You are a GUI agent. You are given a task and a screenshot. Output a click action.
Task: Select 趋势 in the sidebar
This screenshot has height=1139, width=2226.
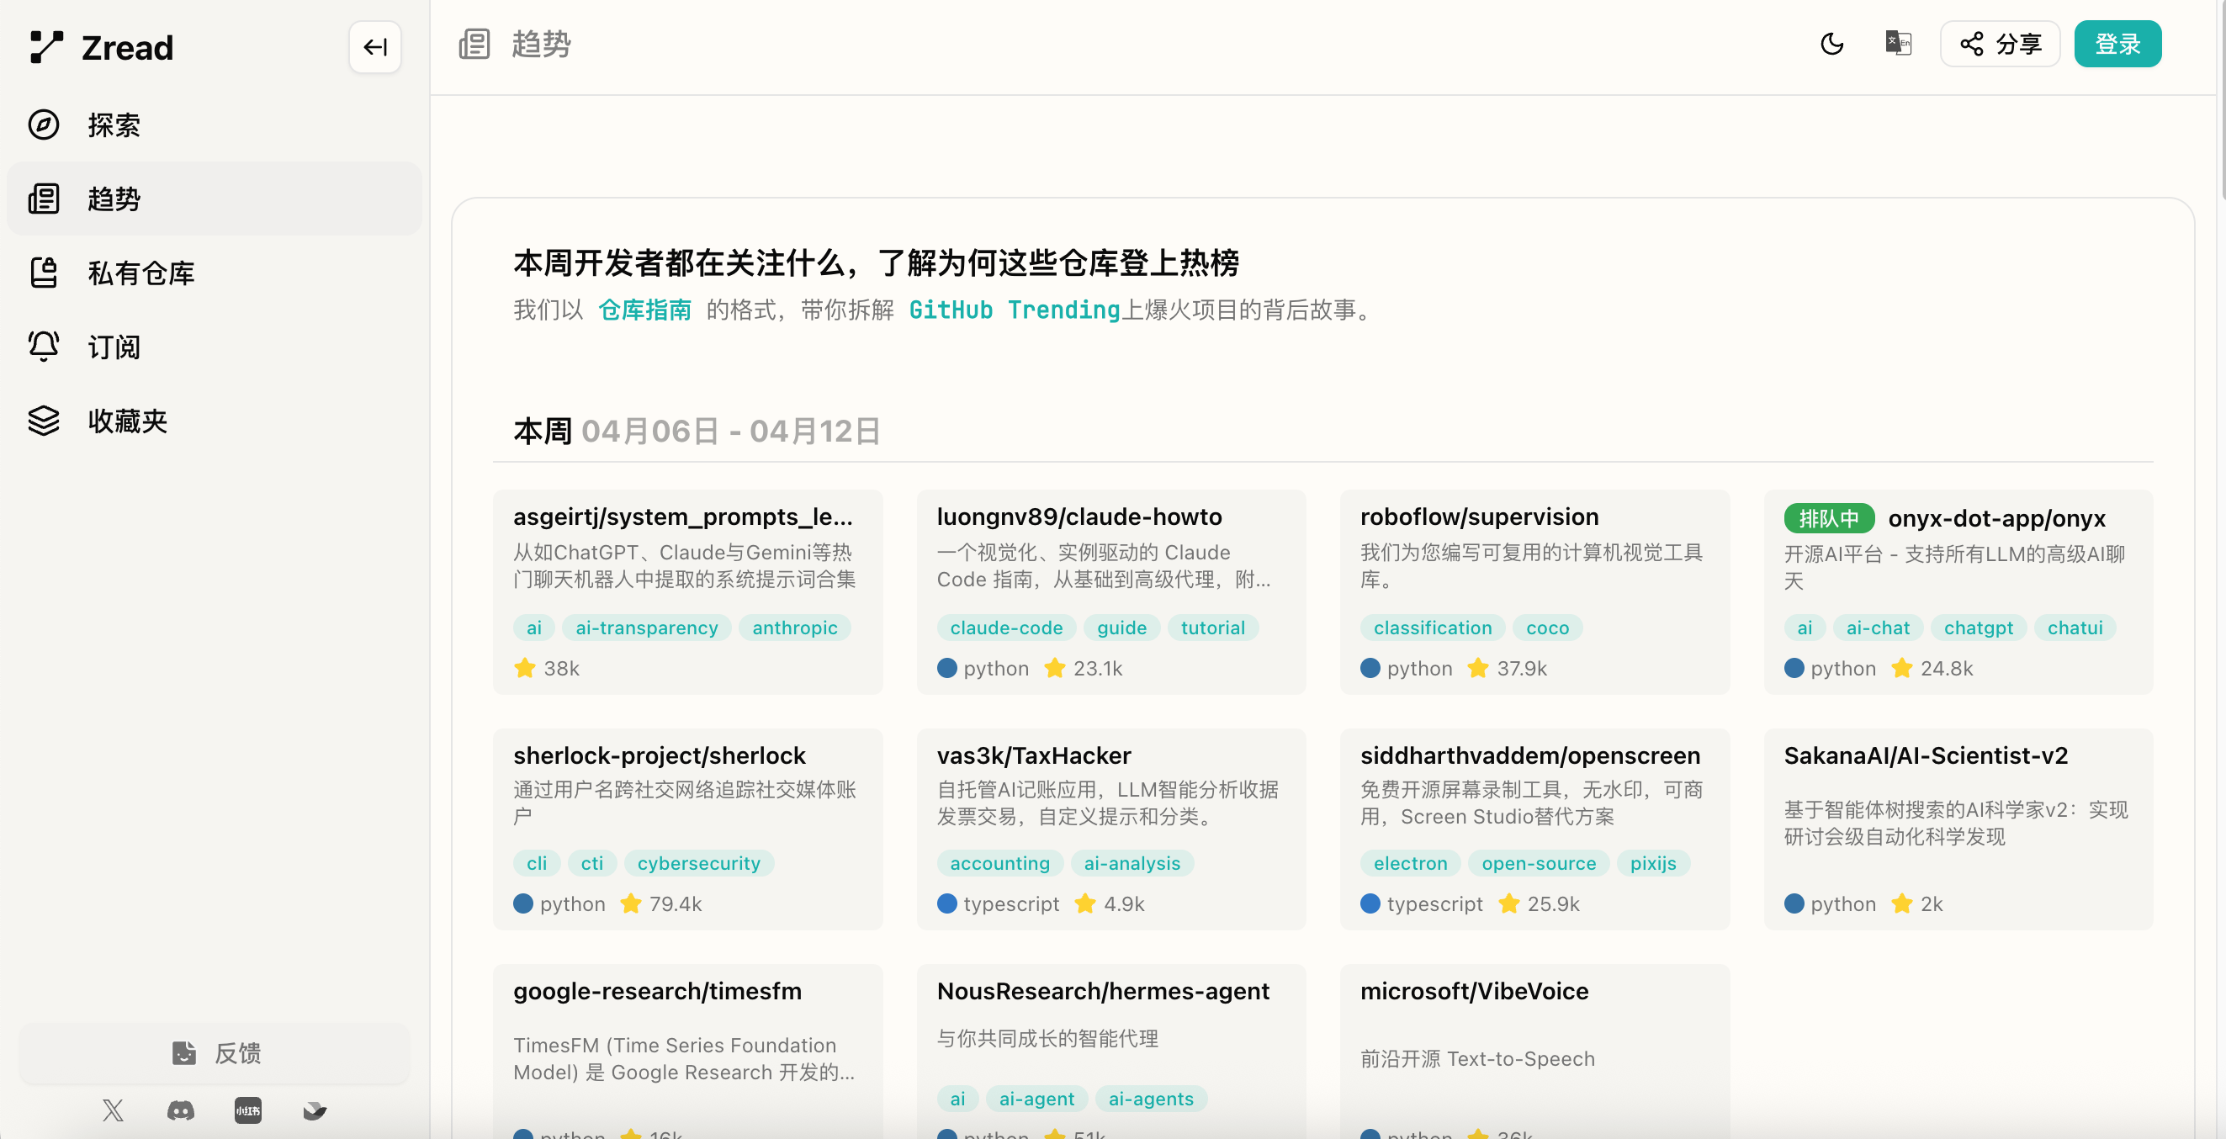point(114,199)
